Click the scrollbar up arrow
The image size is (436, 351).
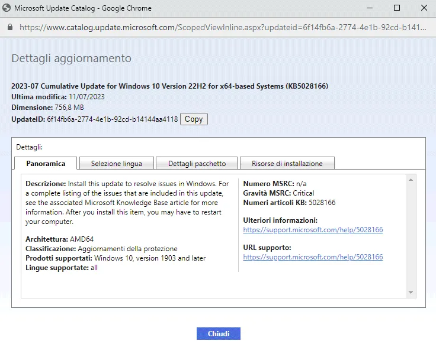[411, 180]
